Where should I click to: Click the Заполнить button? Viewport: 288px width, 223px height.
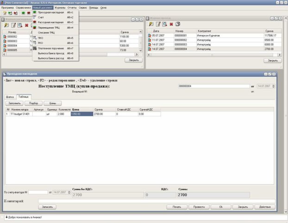[14, 103]
